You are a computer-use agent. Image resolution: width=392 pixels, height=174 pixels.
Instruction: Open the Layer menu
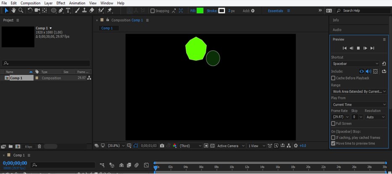tap(48, 3)
